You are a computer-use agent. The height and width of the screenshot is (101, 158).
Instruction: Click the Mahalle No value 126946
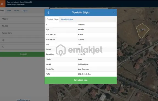81,40
